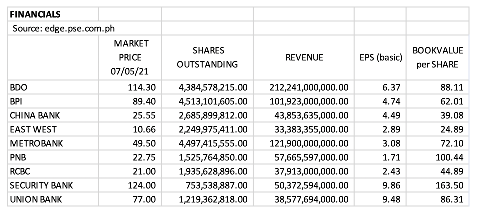Select Security Bank EPS value 9.86
This screenshot has width=479, height=213.
[380, 185]
